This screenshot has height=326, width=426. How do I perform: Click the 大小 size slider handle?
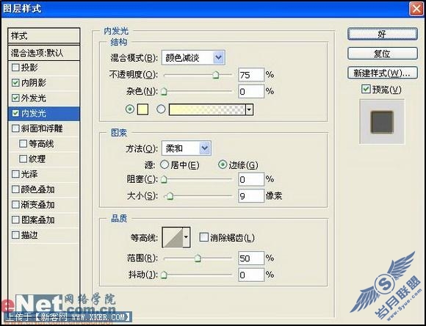(x=170, y=196)
